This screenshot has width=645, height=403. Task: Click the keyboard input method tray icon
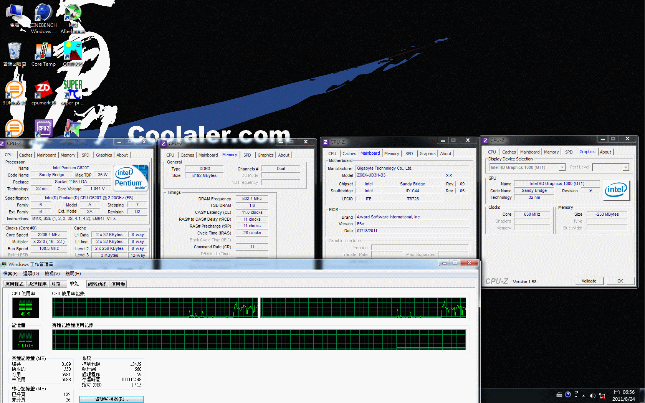[559, 395]
